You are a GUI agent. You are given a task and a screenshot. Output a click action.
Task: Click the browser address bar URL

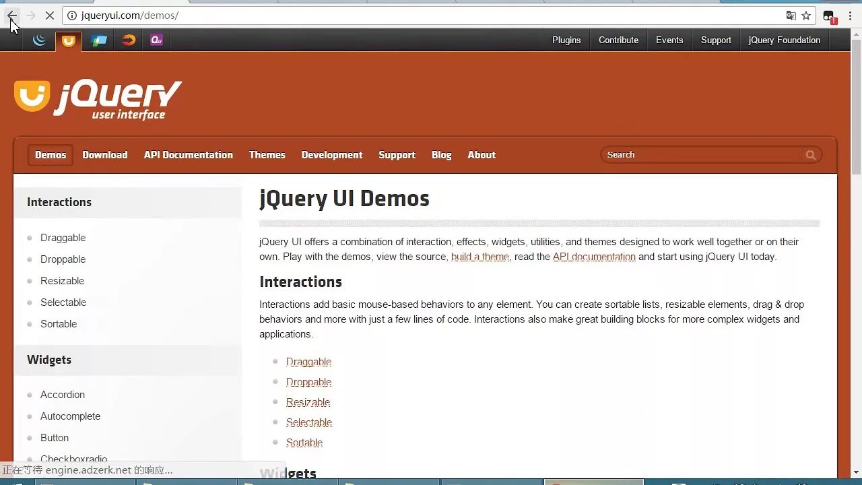130,15
